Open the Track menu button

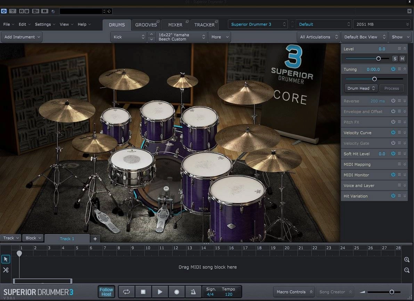[x=11, y=238]
